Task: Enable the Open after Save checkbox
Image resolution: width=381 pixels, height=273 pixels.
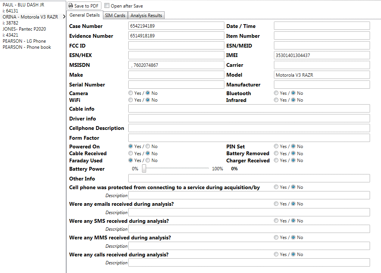Action: pos(107,6)
